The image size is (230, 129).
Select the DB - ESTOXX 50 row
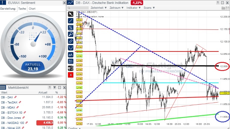click(x=33, y=112)
